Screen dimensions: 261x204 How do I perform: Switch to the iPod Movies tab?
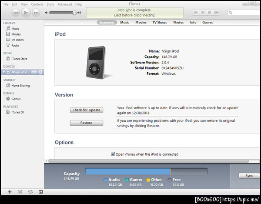tap(141, 23)
